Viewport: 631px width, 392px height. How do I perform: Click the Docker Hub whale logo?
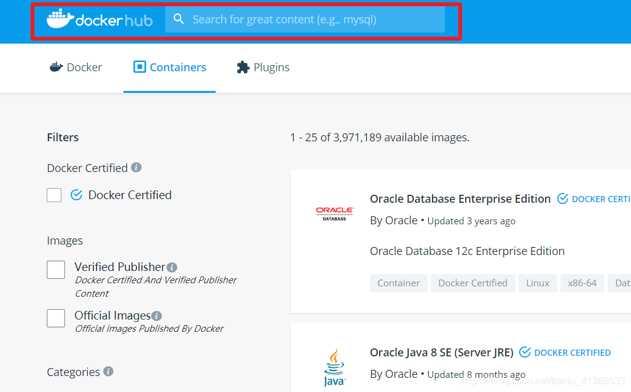click(x=60, y=18)
